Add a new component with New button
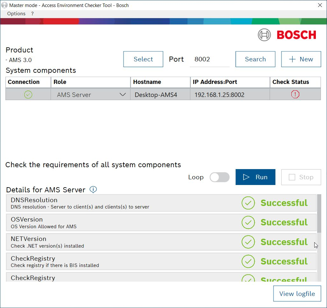327x308 pixels. 301,59
